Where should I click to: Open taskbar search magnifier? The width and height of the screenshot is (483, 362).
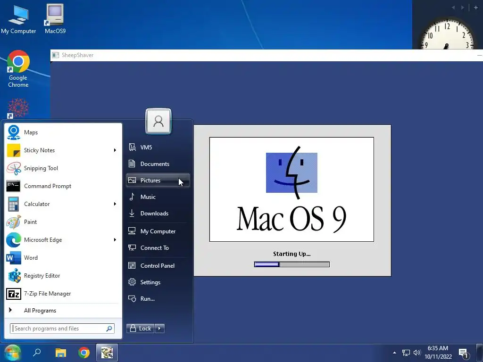pyautogui.click(x=37, y=353)
